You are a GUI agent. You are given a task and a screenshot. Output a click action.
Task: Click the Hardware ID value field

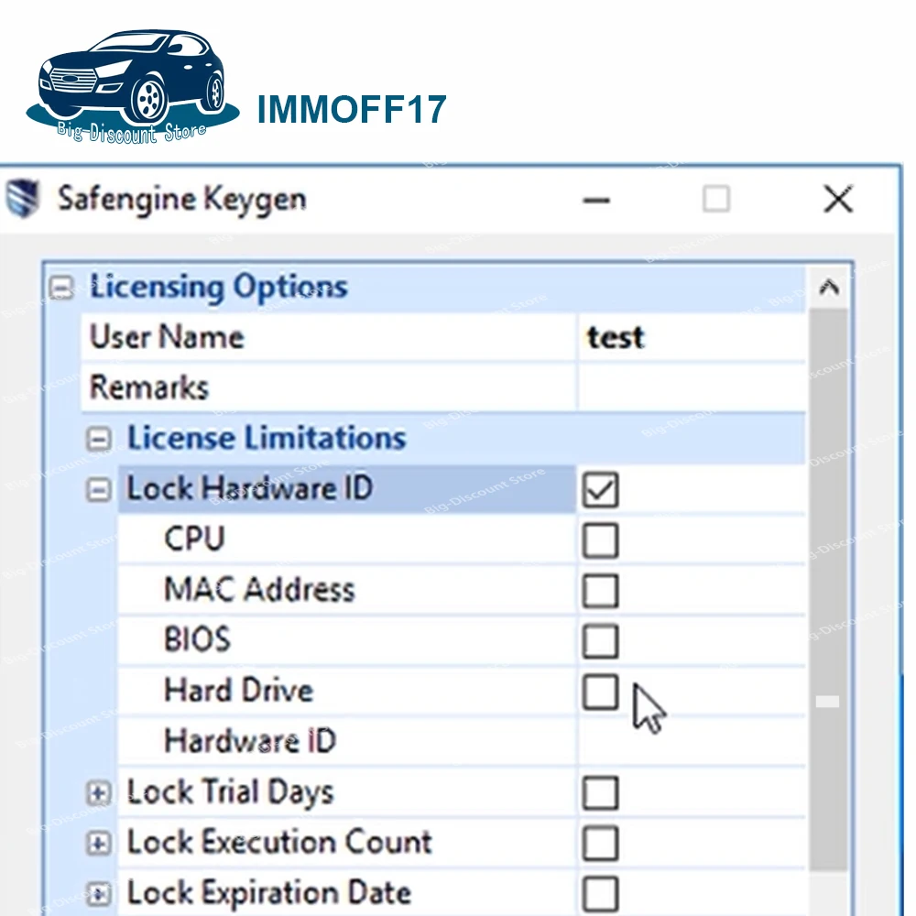[x=692, y=742]
